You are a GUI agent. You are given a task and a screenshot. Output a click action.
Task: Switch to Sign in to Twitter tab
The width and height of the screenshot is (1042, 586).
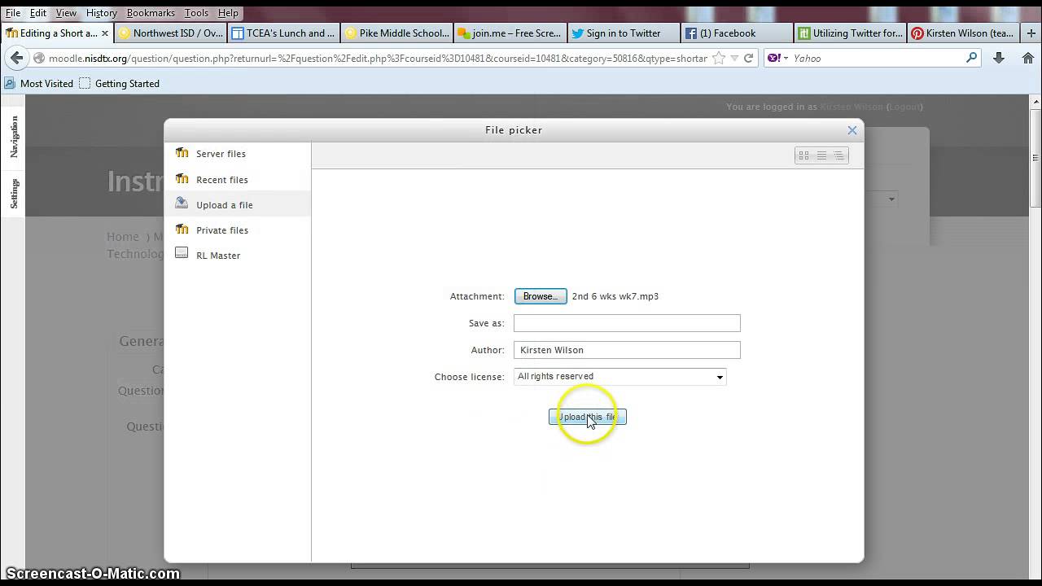point(623,33)
